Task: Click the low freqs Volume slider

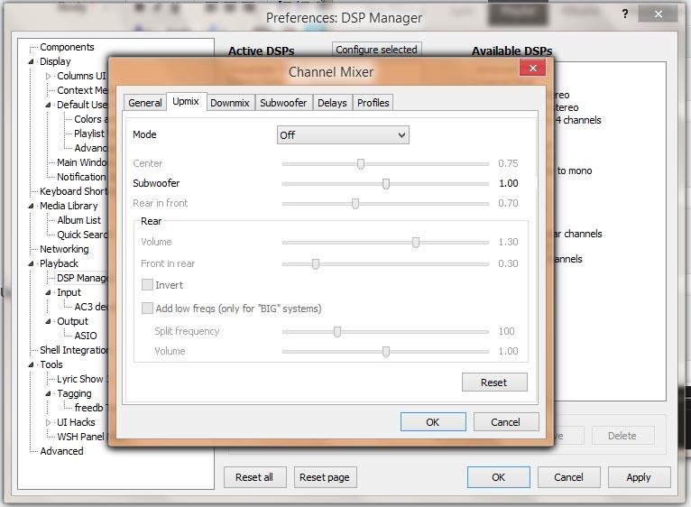Action: click(385, 351)
